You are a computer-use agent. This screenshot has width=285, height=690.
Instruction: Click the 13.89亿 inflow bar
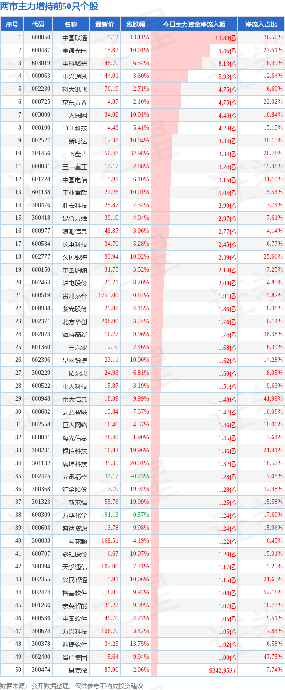tap(194, 37)
